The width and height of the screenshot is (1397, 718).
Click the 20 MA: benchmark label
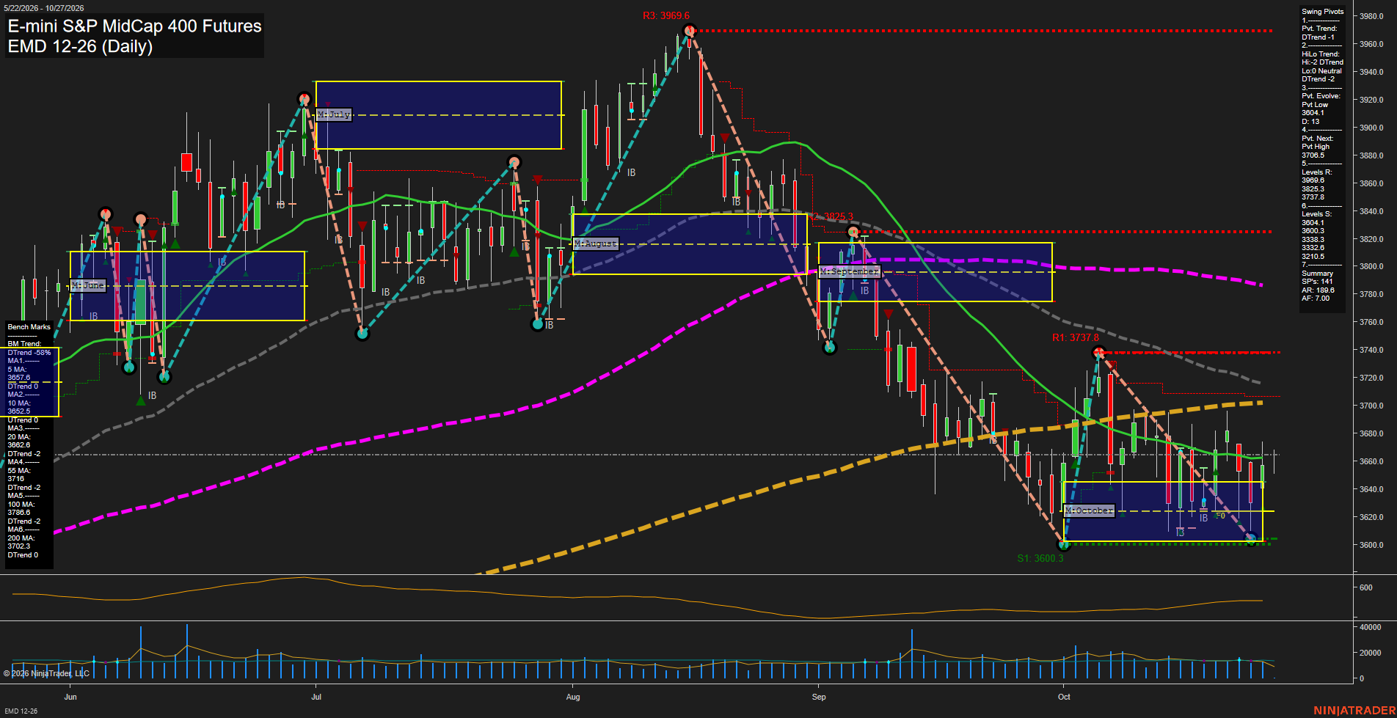click(19, 437)
